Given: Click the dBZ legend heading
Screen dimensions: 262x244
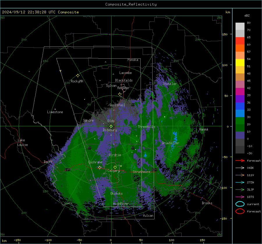Looking at the screenshot, I should tap(247, 15).
